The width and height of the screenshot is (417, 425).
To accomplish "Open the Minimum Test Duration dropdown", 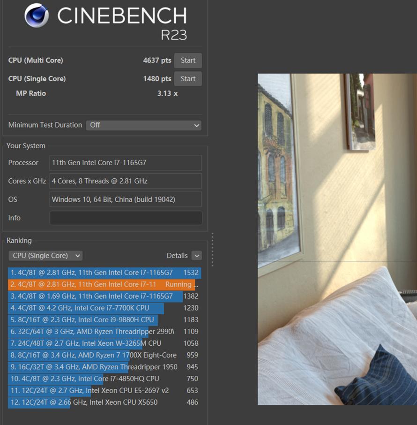I will tap(143, 125).
